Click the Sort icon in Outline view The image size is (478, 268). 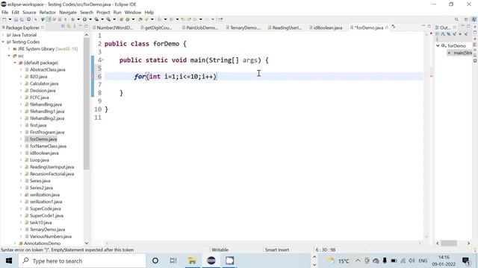click(x=443, y=34)
